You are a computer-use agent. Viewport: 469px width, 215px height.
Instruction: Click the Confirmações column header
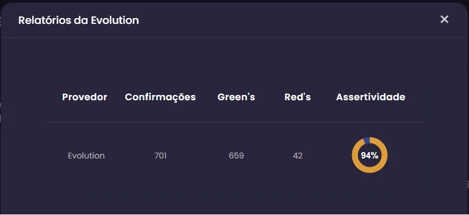(x=160, y=97)
